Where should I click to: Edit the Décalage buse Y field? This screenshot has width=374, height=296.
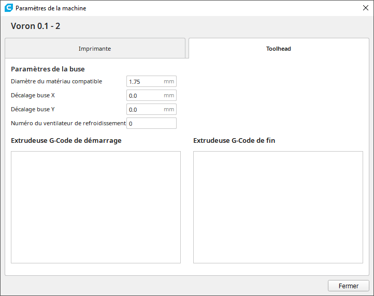(151, 109)
